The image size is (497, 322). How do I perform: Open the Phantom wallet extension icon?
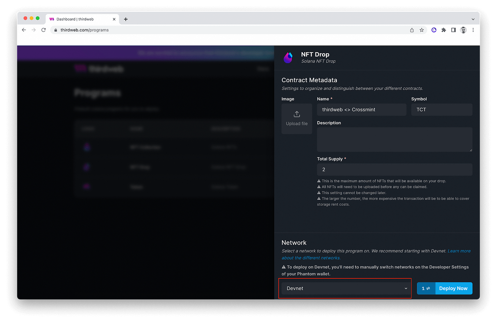[x=434, y=30]
